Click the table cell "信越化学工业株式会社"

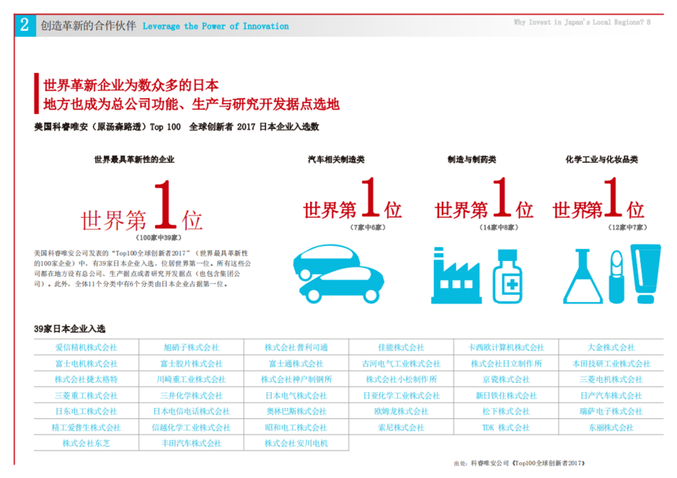(191, 427)
